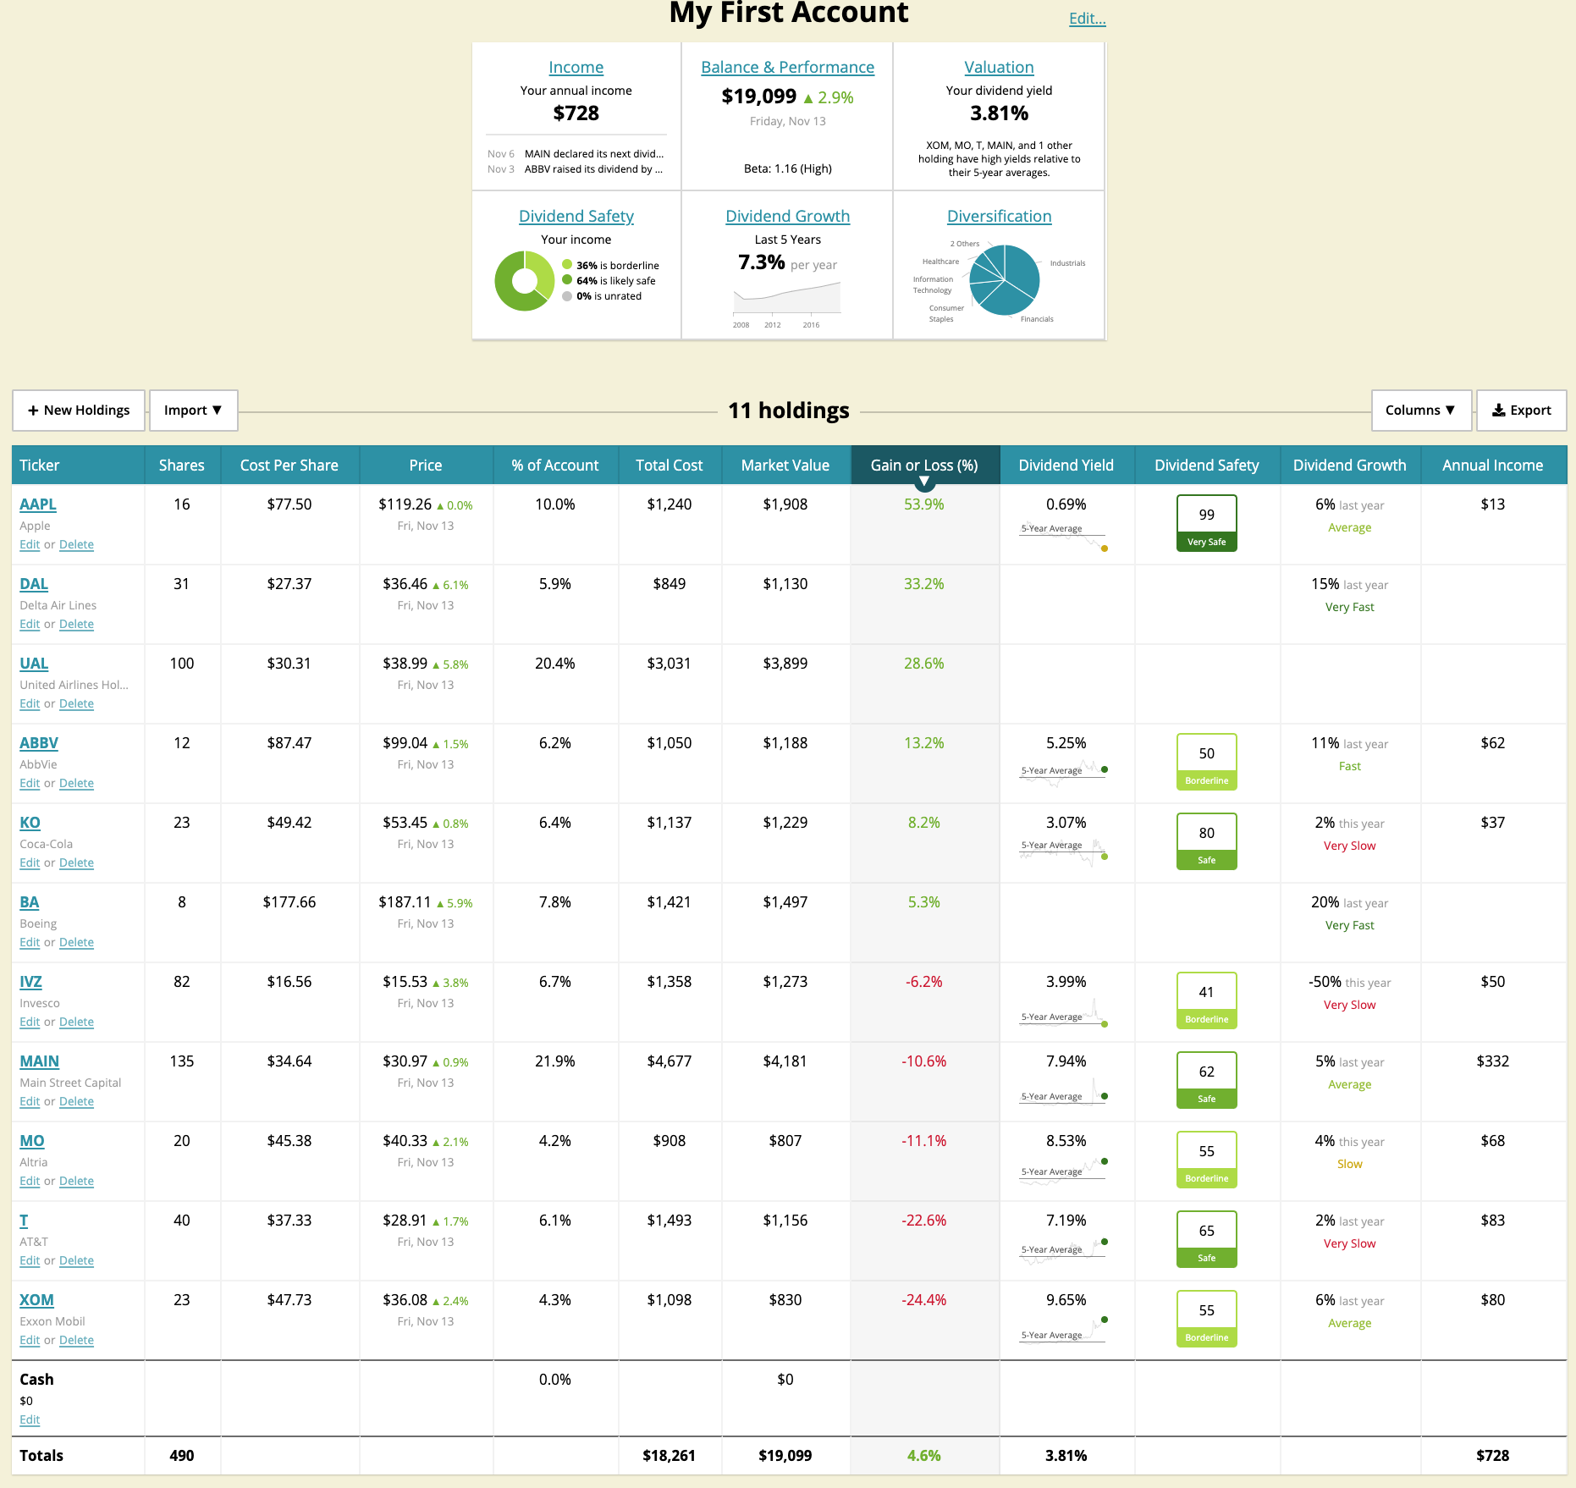This screenshot has width=1576, height=1488.
Task: Open the BA ticker link
Action: click(x=30, y=902)
